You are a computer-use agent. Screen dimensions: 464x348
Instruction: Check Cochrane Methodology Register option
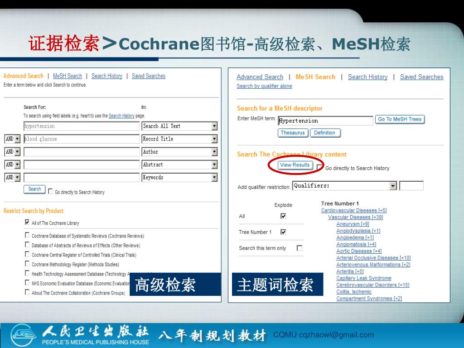pyautogui.click(x=27, y=263)
